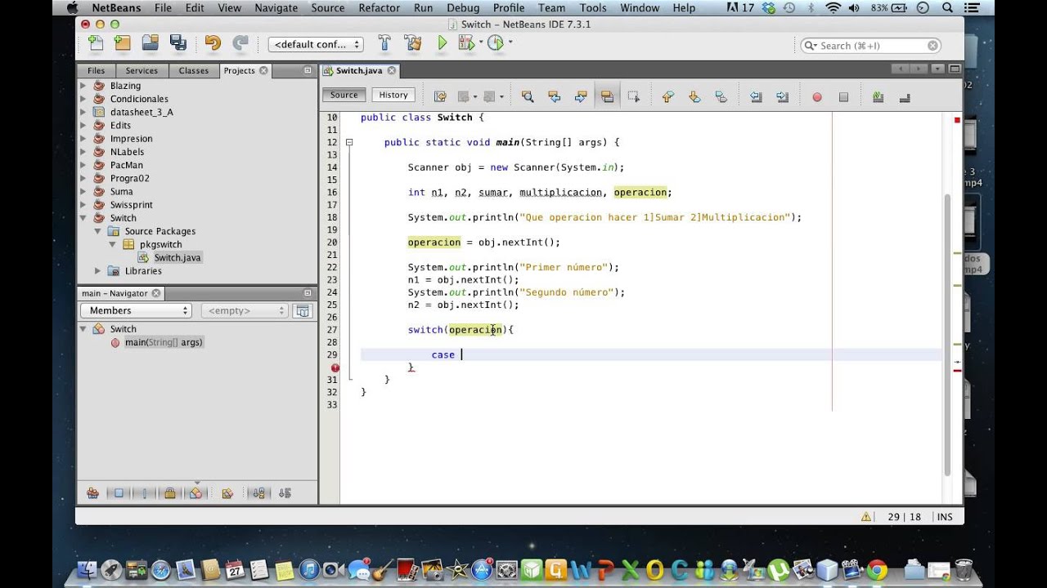Click the Find Selection magnifier icon
This screenshot has height=588, width=1047.
pos(528,96)
